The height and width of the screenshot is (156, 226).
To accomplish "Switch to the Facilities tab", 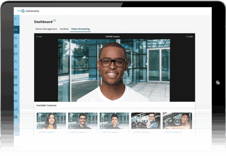I will (64, 29).
